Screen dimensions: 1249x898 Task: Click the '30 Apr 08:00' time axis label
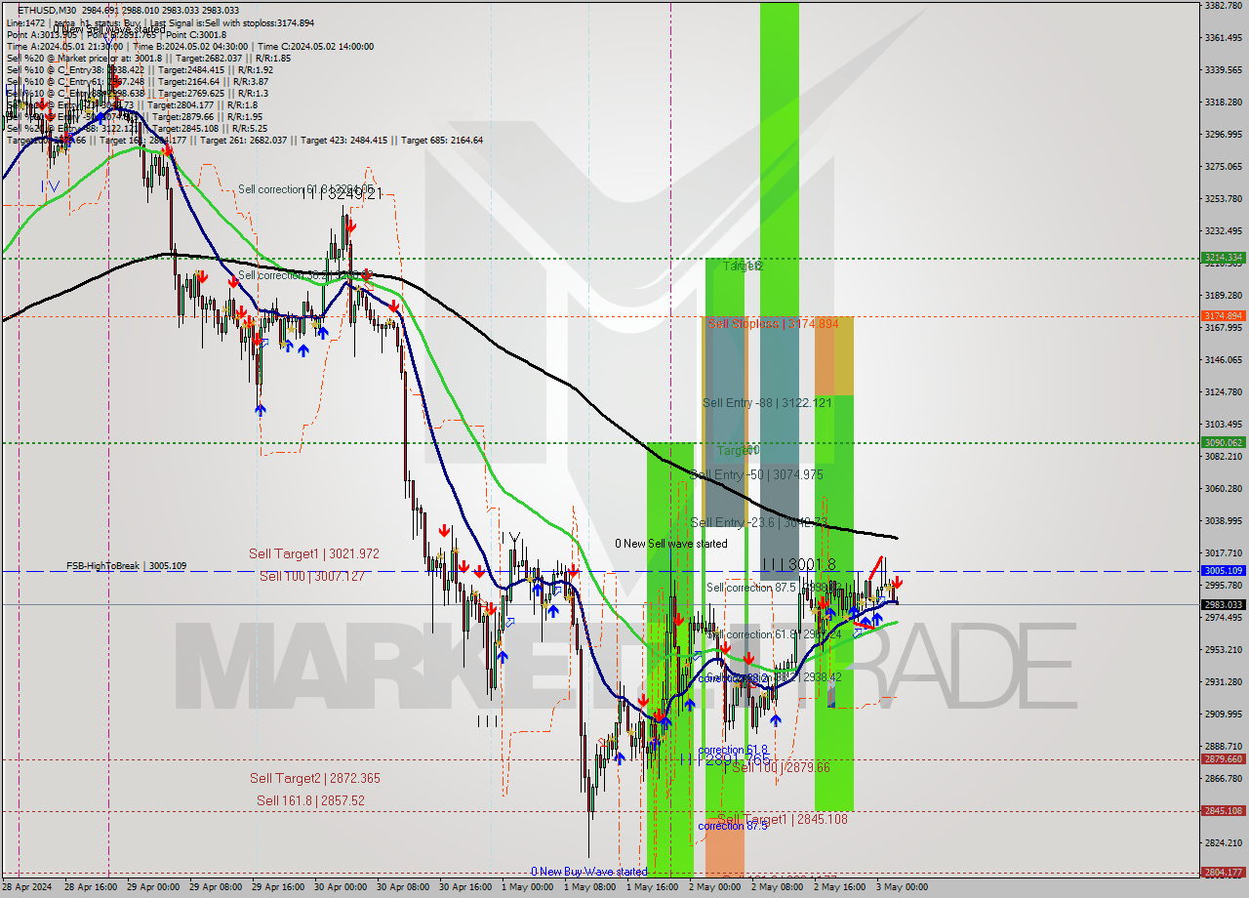click(x=404, y=887)
